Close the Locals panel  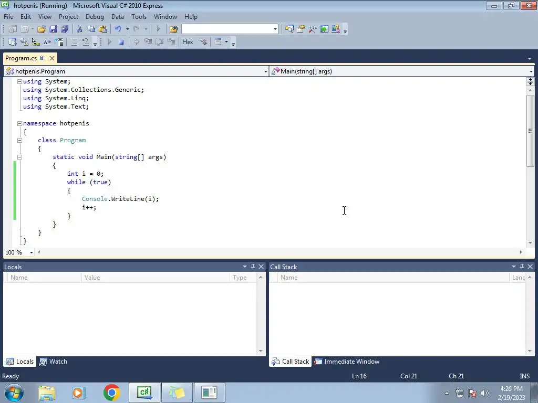click(261, 267)
